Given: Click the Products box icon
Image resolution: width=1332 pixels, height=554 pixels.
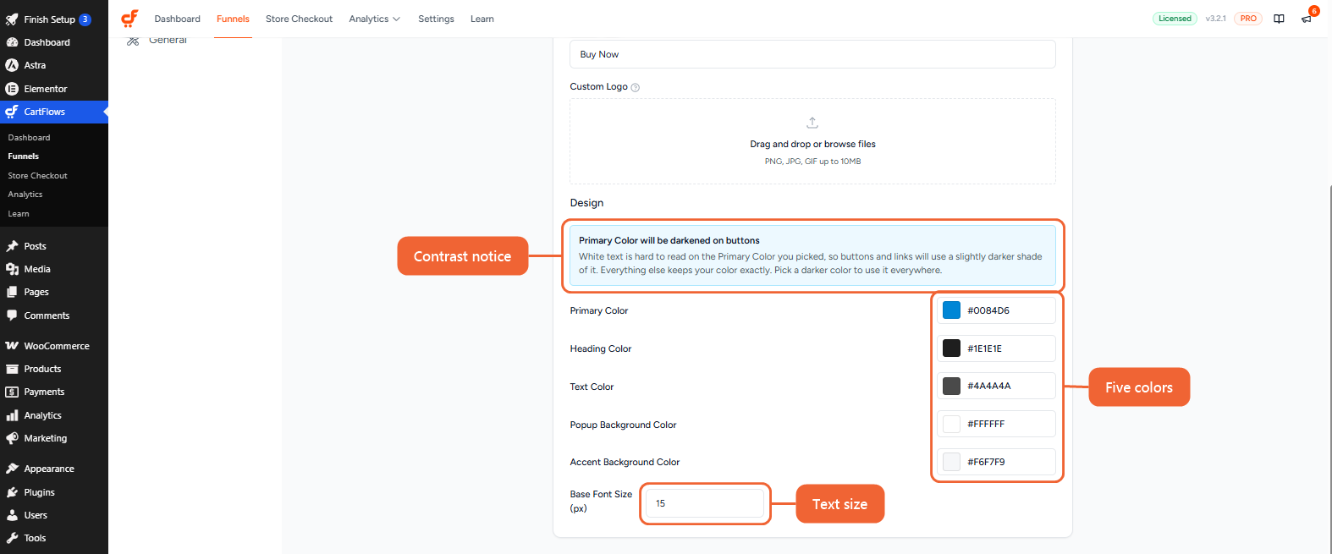Looking at the screenshot, I should [12, 369].
